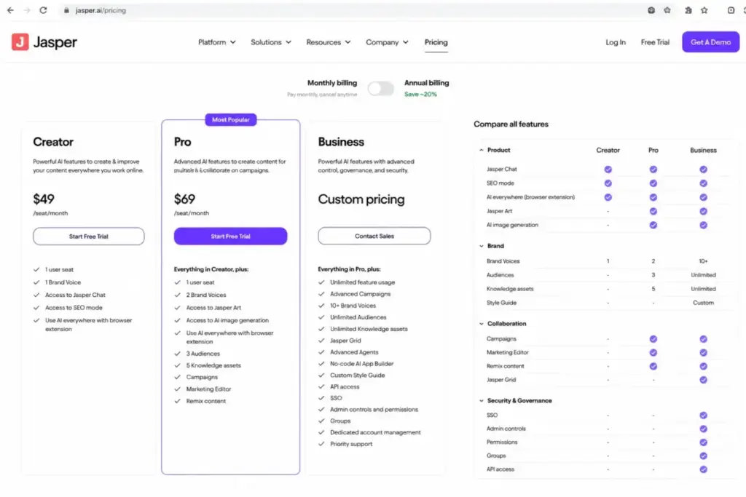
Task: Click '5 Knowledge assets' in Pro plan
Action: (213, 365)
